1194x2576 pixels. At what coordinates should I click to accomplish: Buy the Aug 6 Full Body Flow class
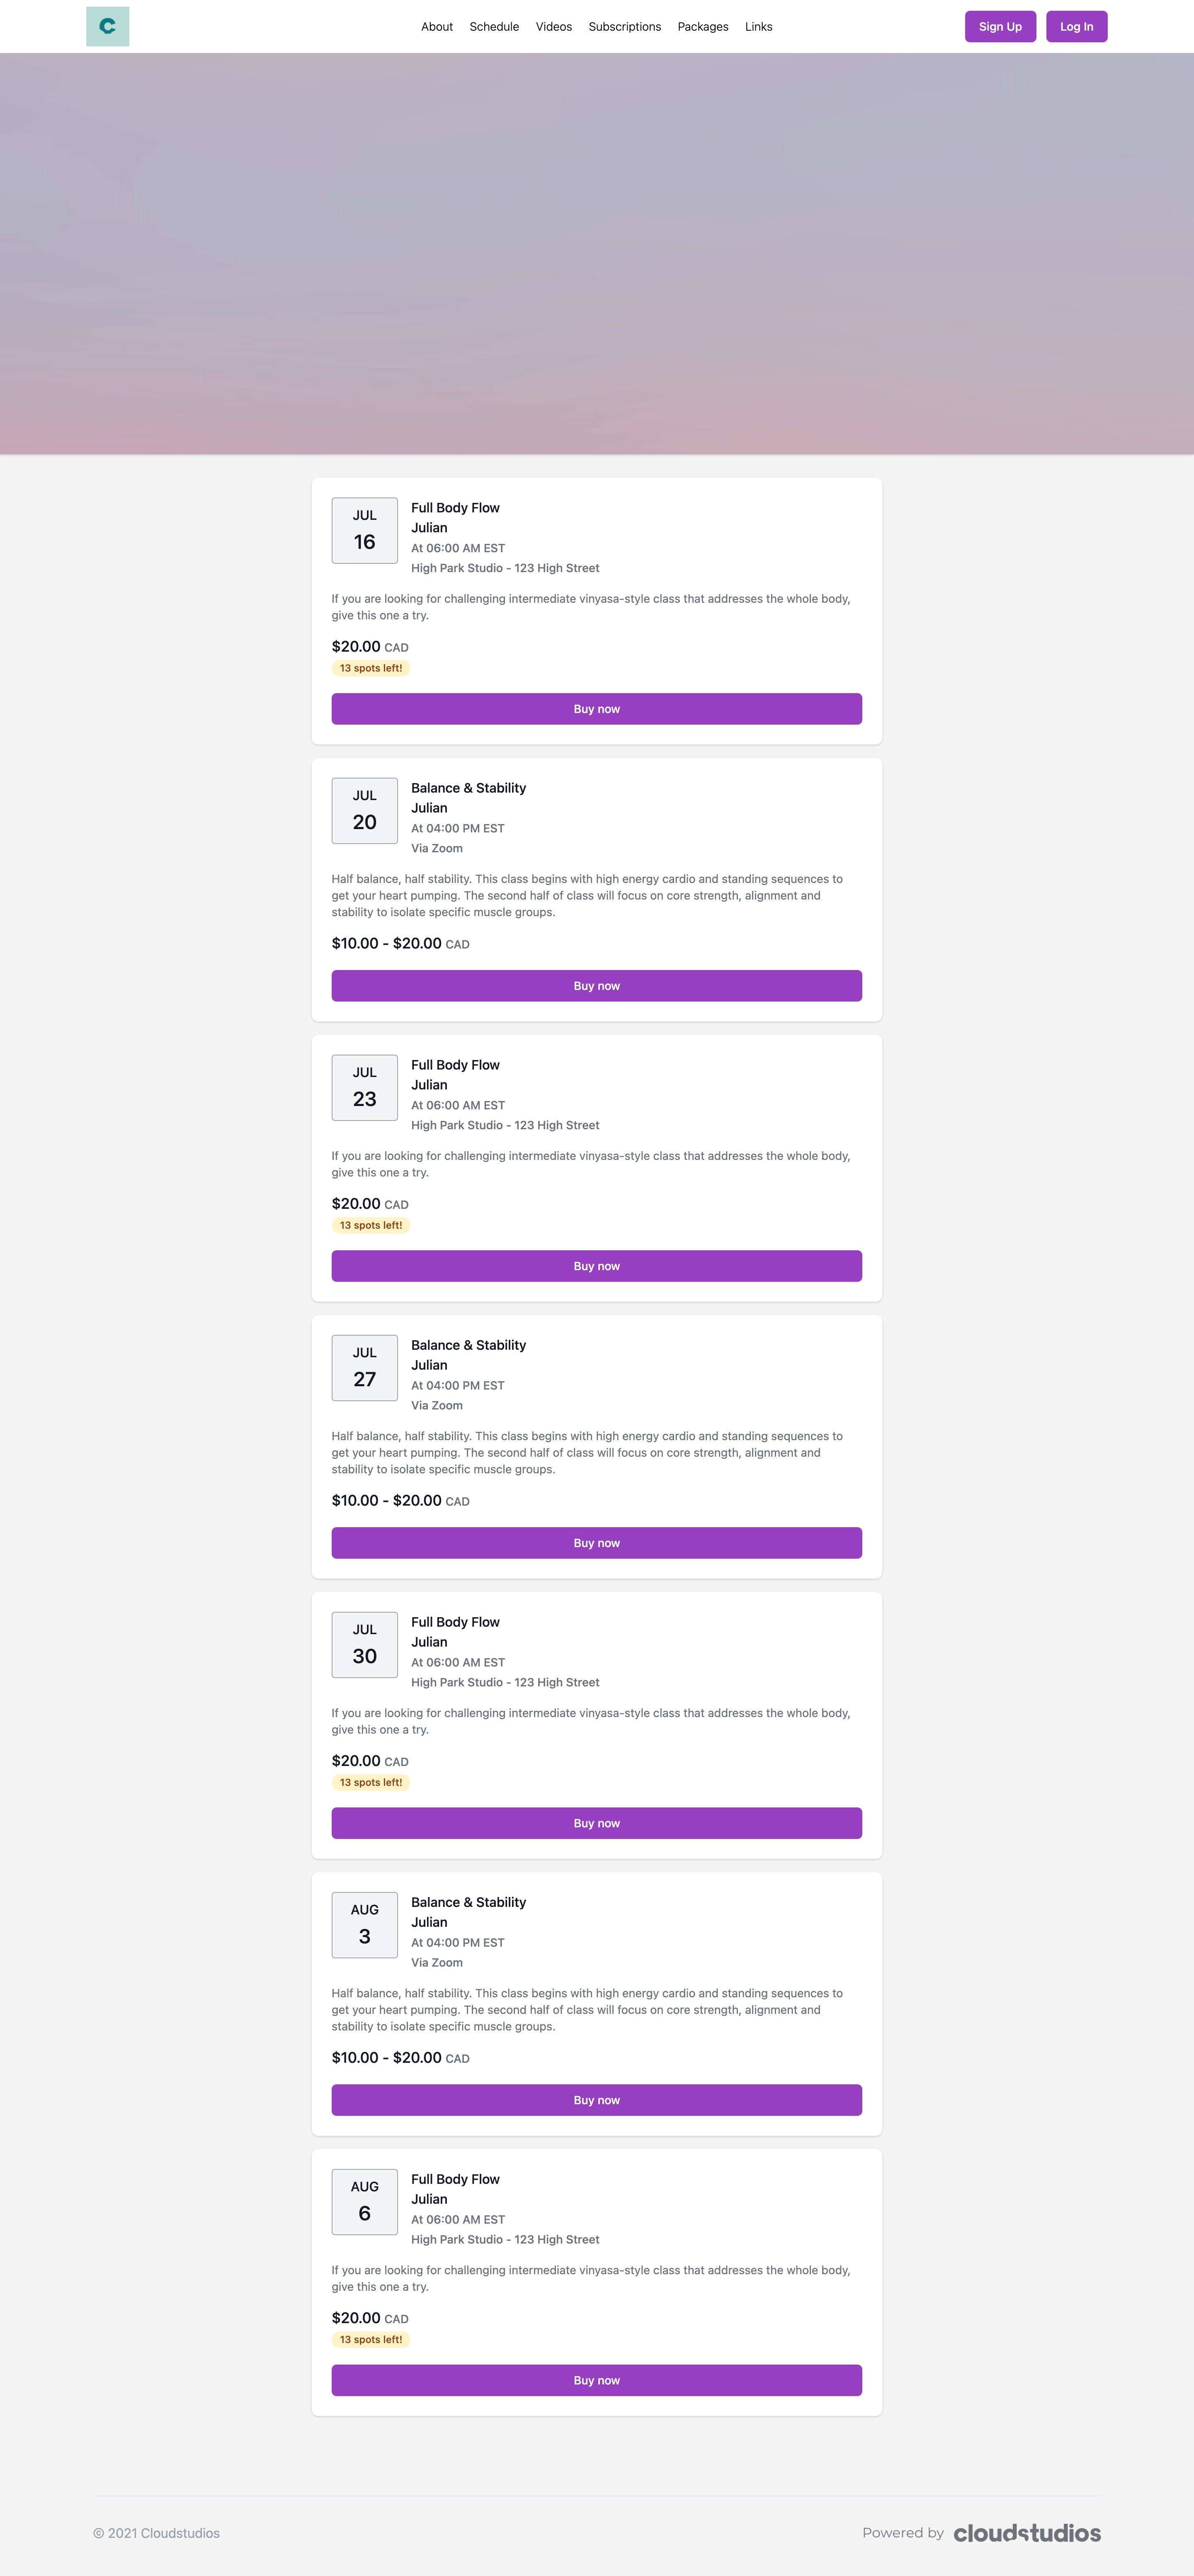tap(596, 2380)
